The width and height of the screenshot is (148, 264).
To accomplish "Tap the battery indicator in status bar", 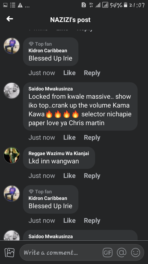I will pyautogui.click(x=125, y=5).
